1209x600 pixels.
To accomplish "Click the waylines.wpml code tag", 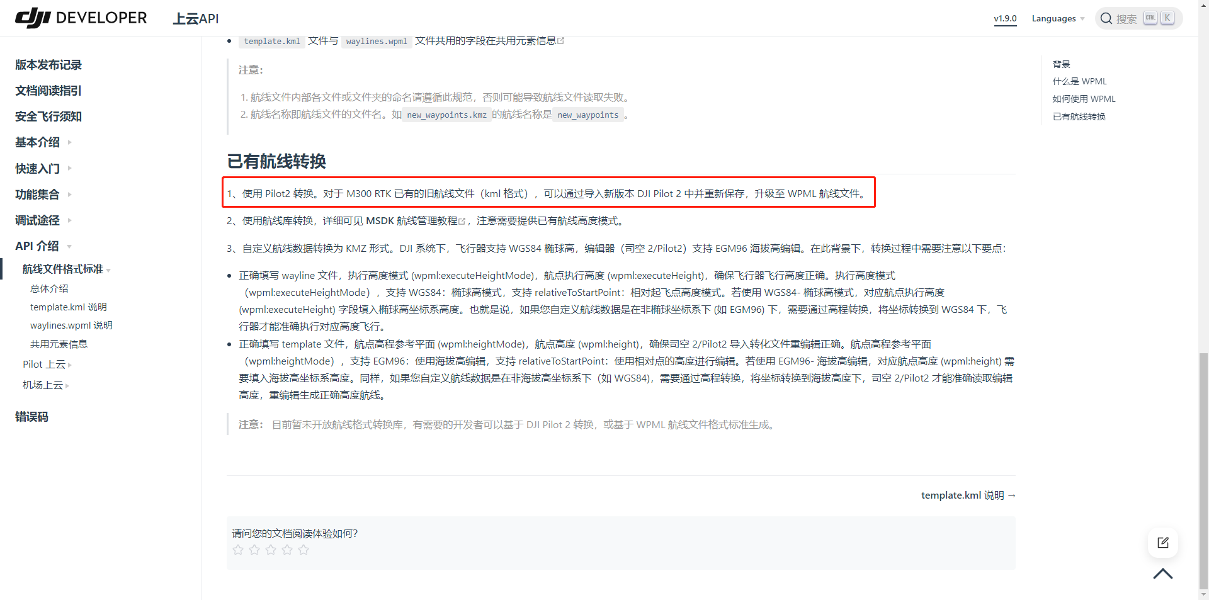I will 377,41.
